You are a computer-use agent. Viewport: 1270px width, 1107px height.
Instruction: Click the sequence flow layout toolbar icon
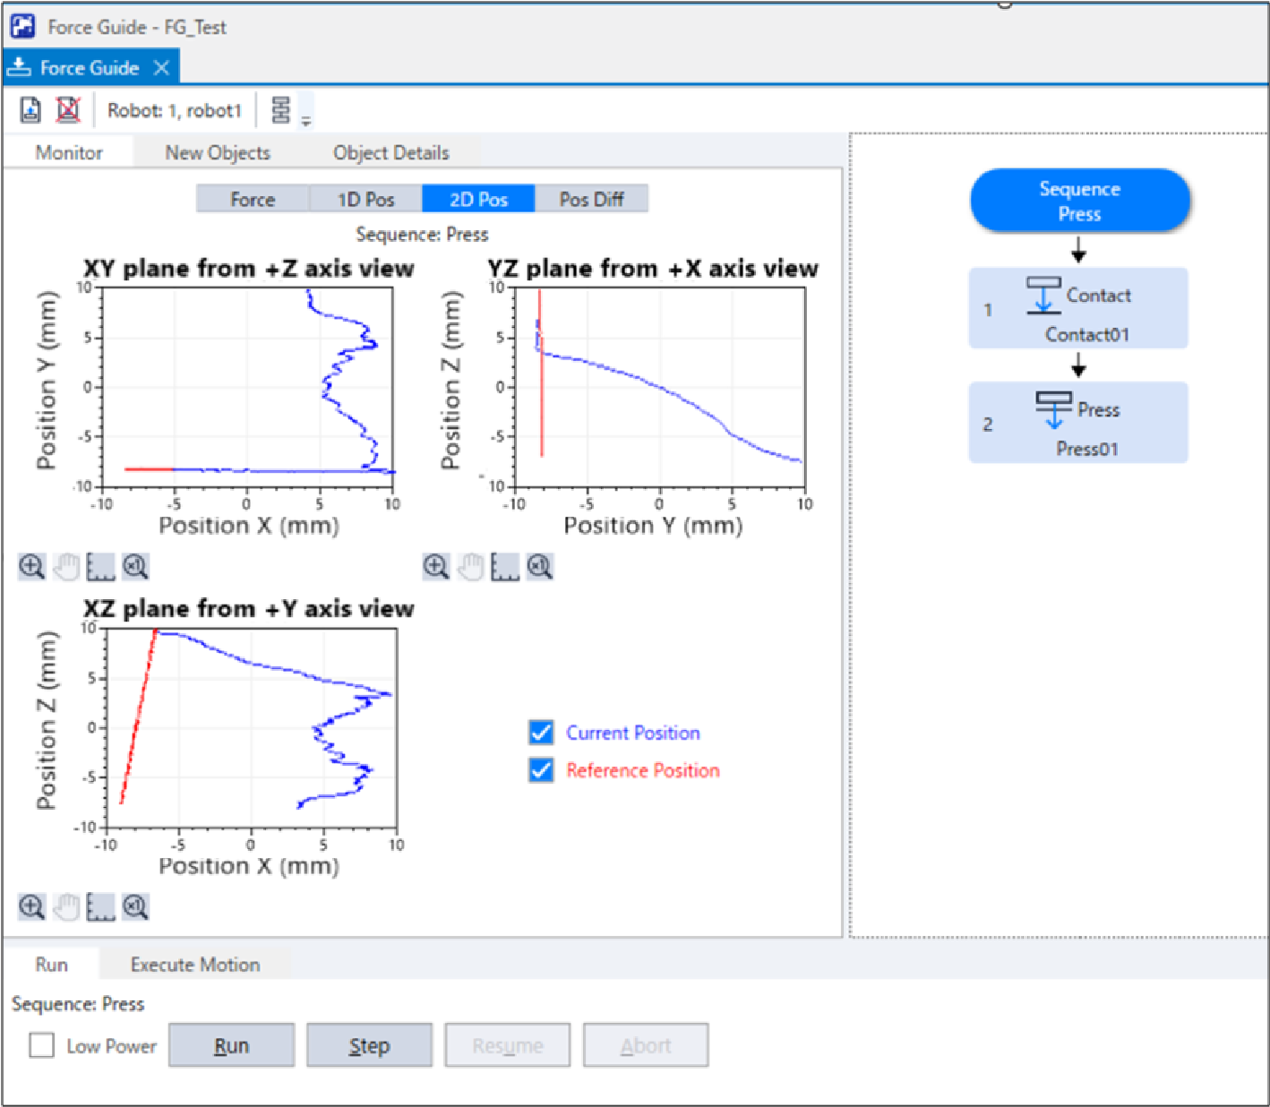[x=281, y=110]
